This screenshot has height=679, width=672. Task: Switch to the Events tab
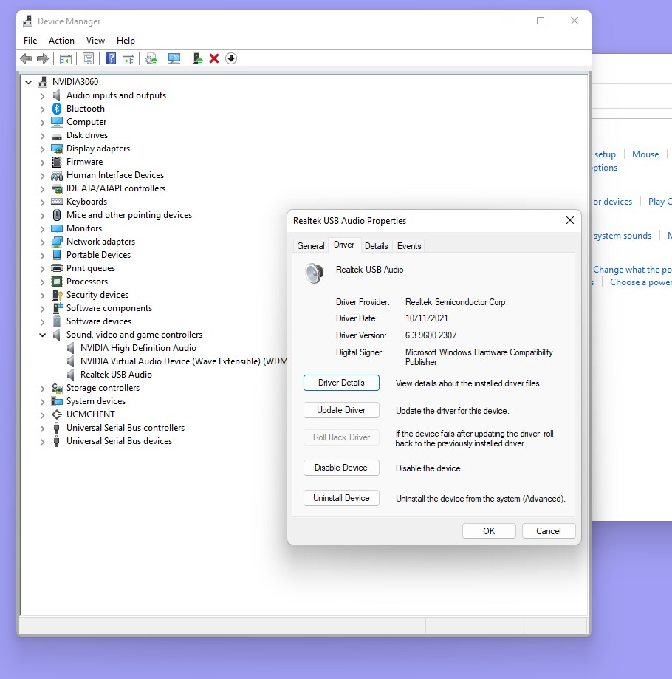tap(409, 245)
